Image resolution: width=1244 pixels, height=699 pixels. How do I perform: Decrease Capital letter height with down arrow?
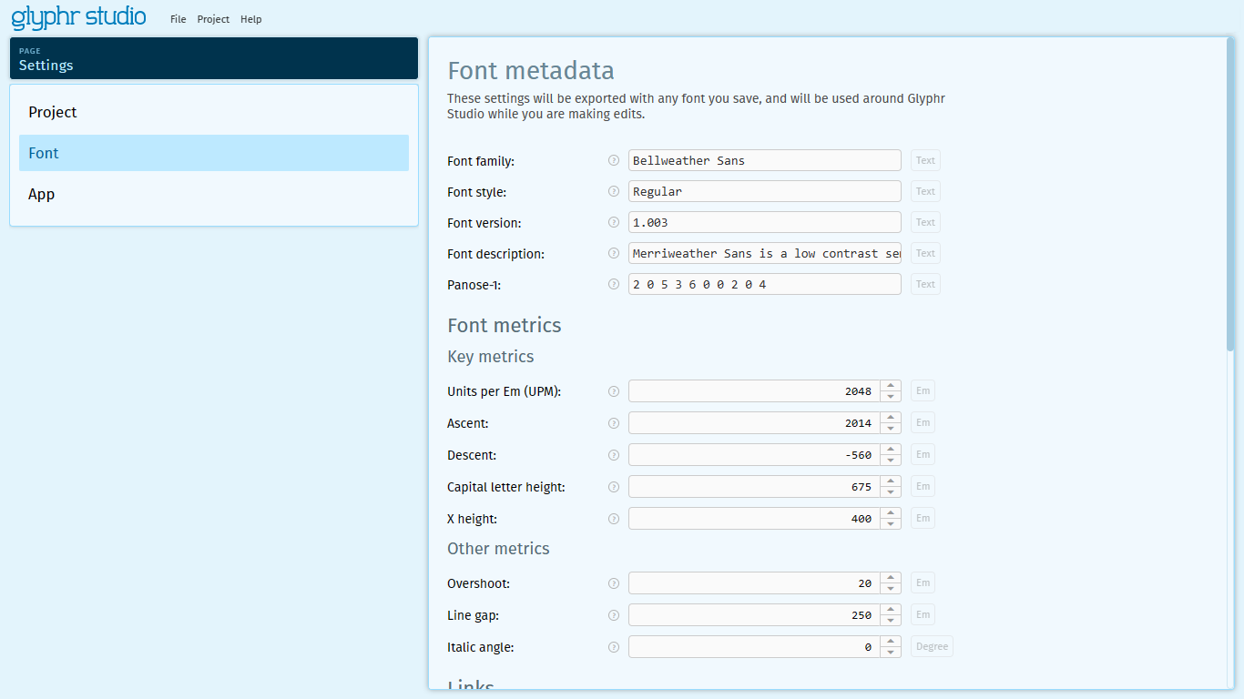tap(891, 492)
